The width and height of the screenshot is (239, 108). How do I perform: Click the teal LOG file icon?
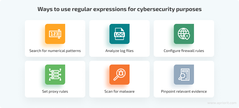click(x=119, y=34)
